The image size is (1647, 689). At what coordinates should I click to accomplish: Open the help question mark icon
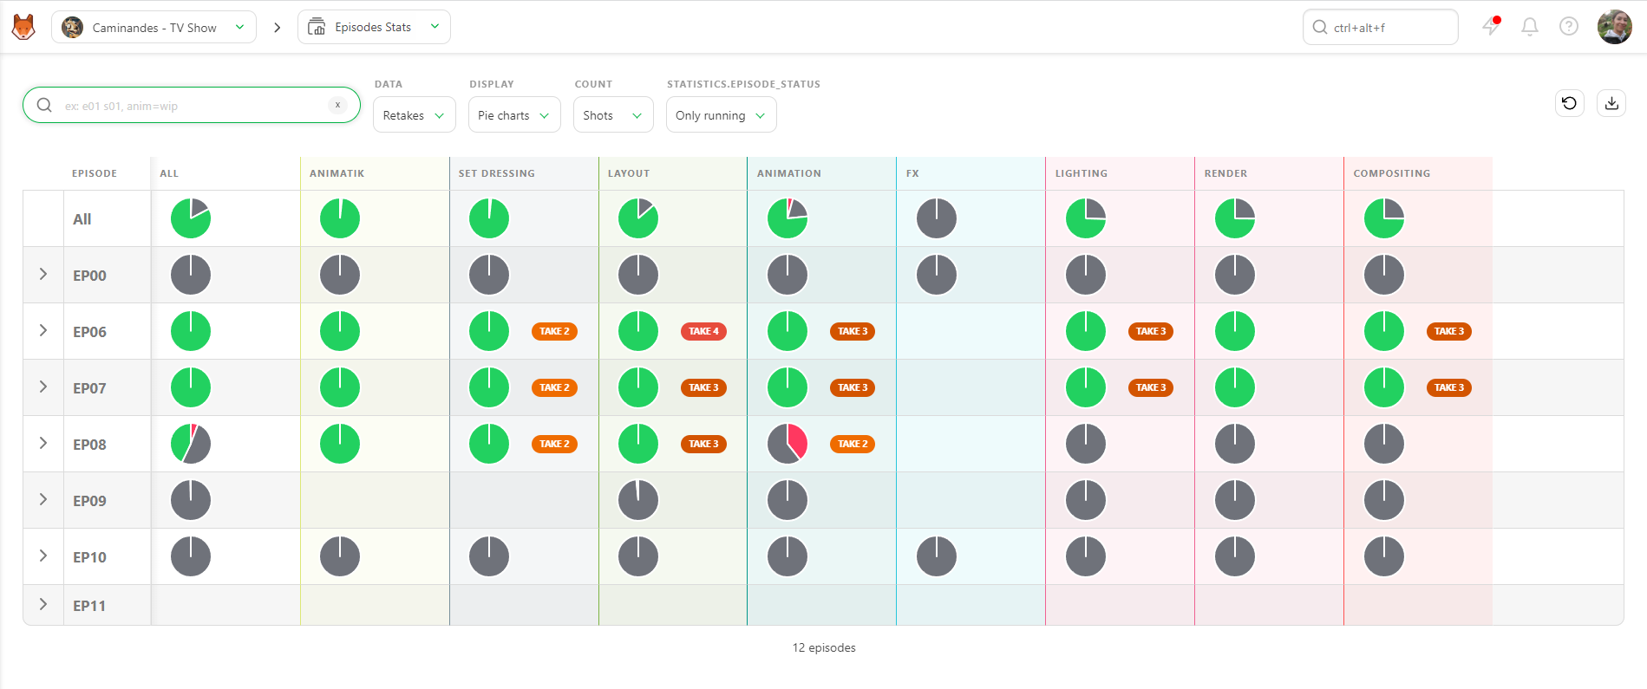pos(1569,27)
